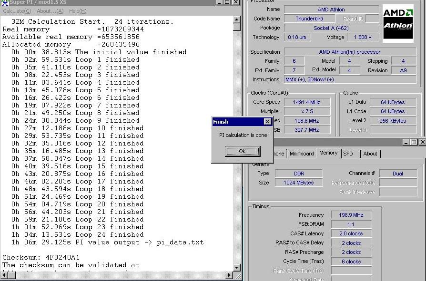Click the L1 Data value 64 KBytes
Image resolution: width=426 pixels, height=281 pixels.
point(393,102)
